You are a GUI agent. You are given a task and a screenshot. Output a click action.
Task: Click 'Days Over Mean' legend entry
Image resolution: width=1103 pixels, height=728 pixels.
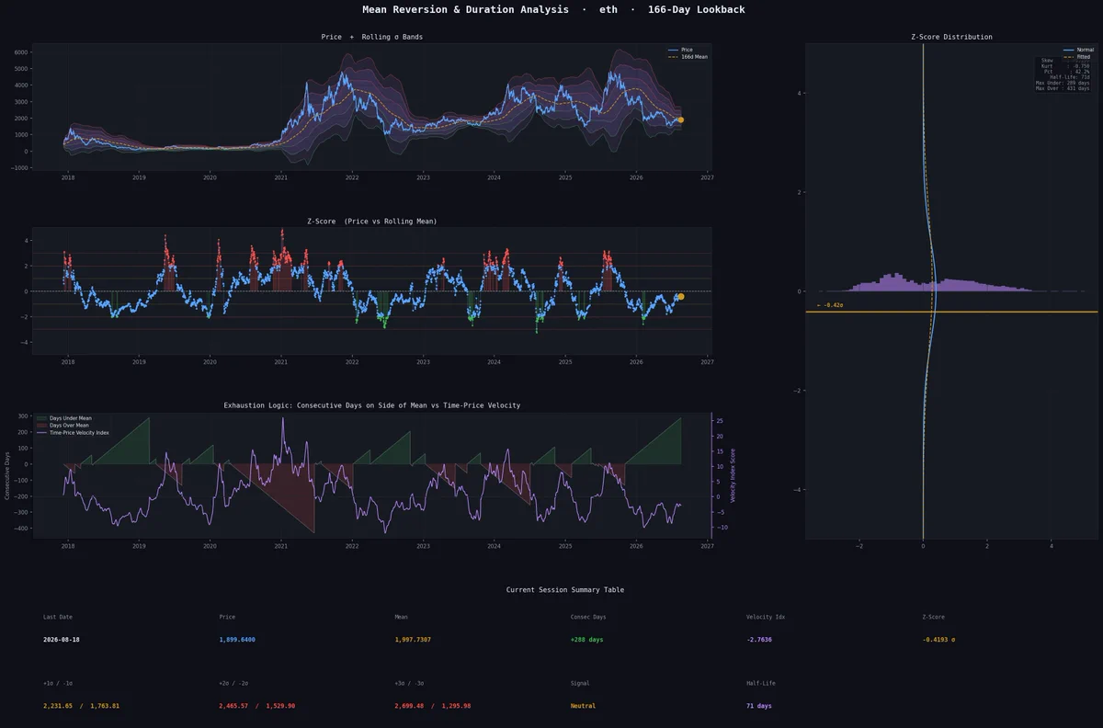point(69,426)
